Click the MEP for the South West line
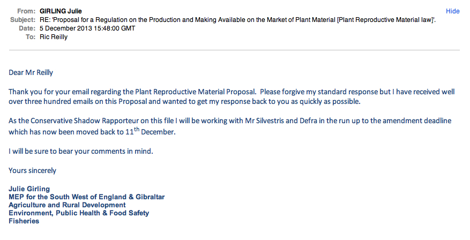This screenshot has height=240, width=470. coord(87,197)
